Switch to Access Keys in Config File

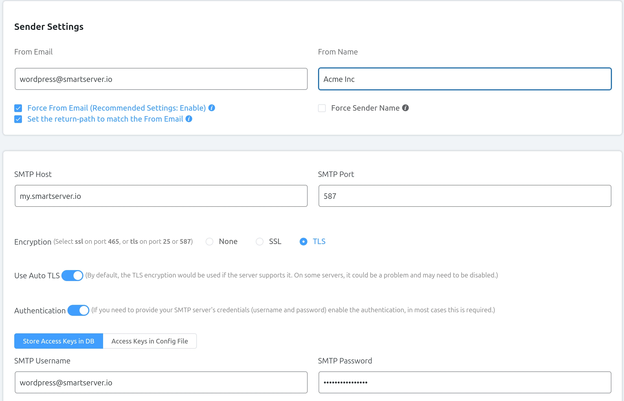point(149,341)
